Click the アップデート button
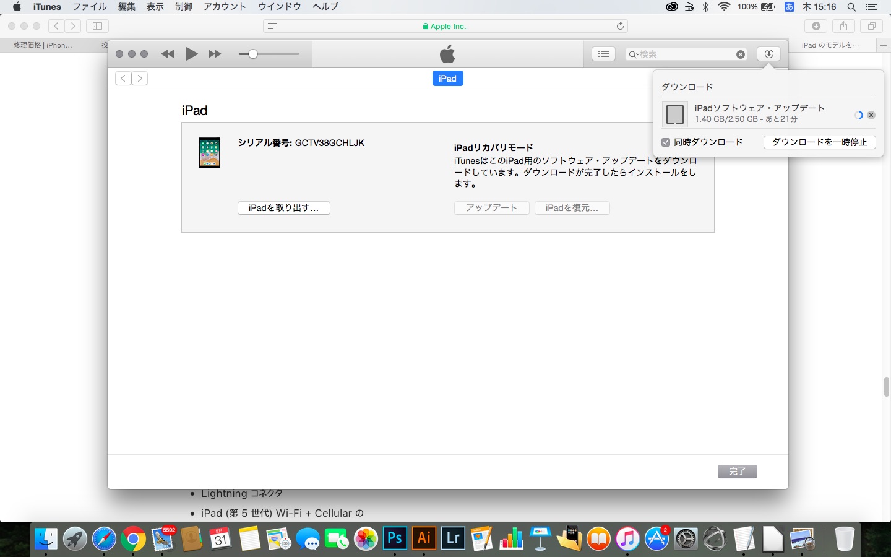 tap(491, 208)
